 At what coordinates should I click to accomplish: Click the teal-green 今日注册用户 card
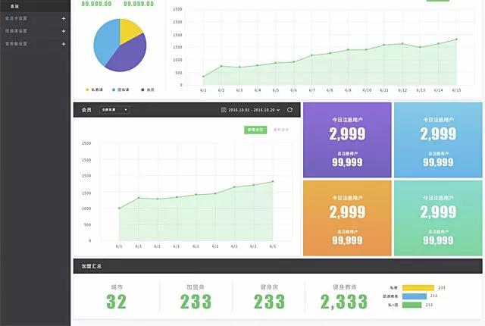[437, 218]
